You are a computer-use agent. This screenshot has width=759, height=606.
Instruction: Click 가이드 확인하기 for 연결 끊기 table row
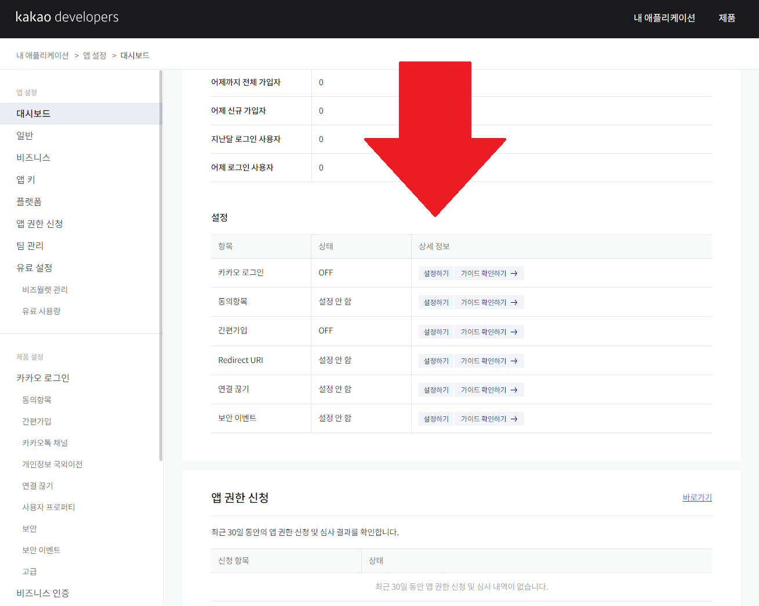489,390
